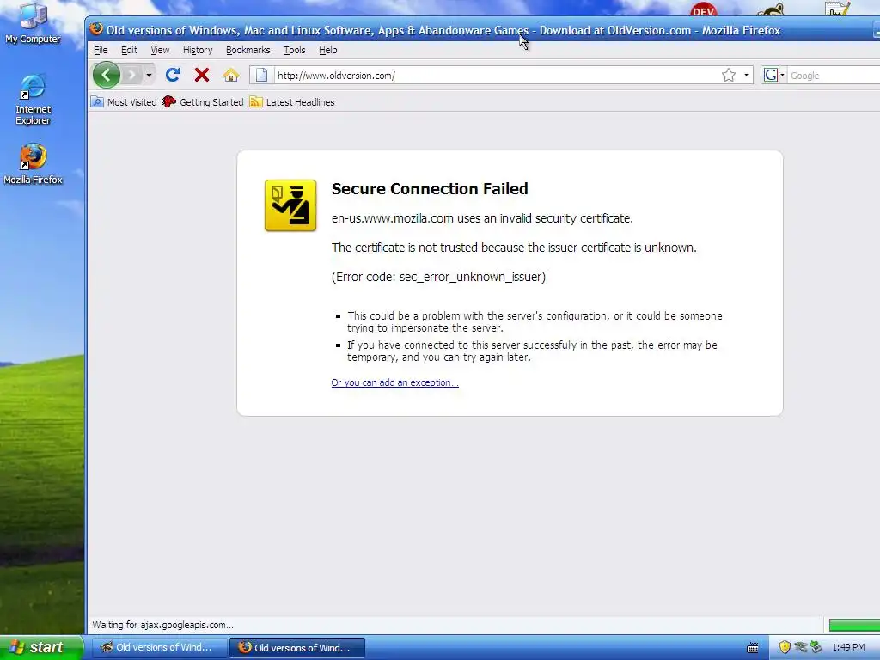The image size is (880, 660).
Task: Open the Bookmarks menu
Action: (248, 50)
